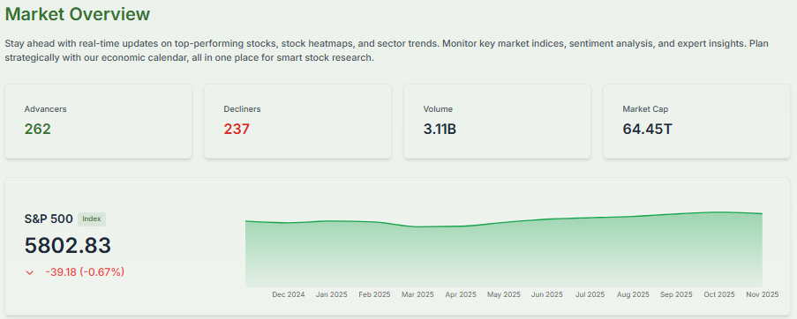Screen dimensions: 797x319
Task: Click the change text -39.18 (-0.67%)
Action: [x=85, y=272]
